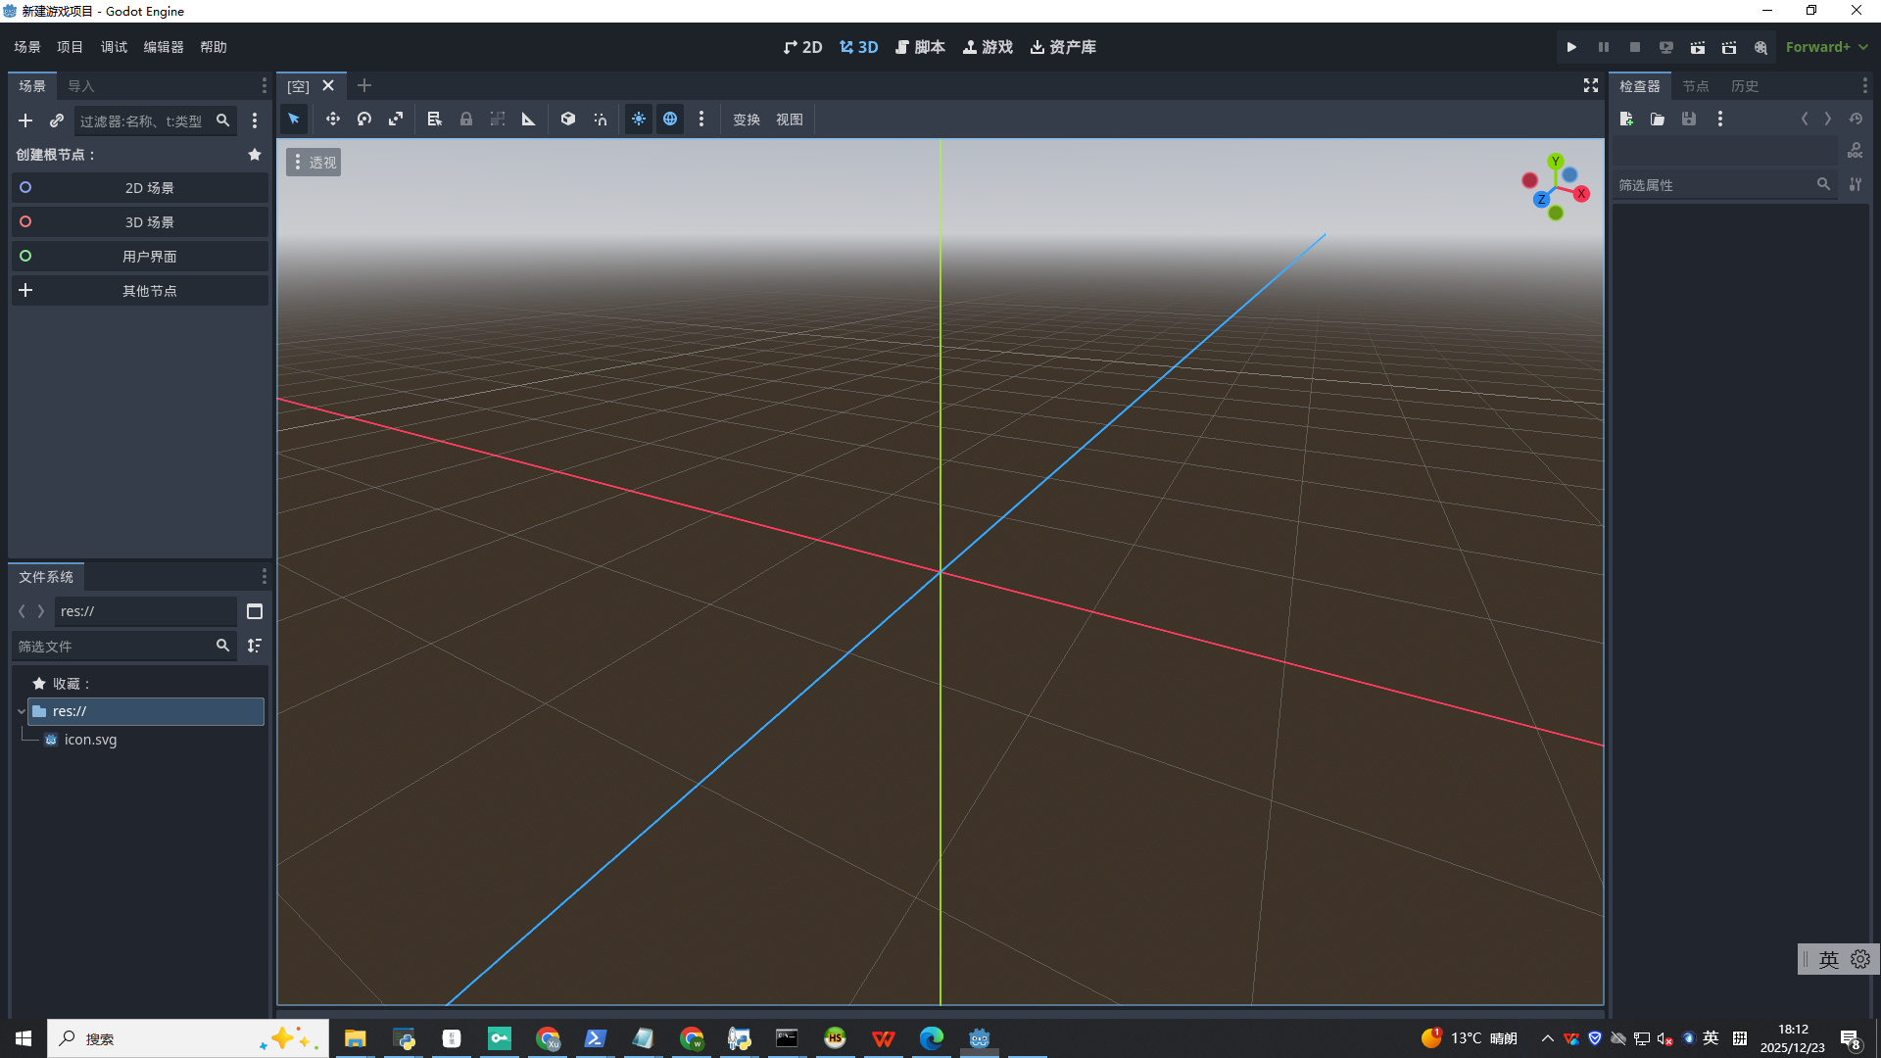
Task: Click the Run Project play button
Action: 1571,47
